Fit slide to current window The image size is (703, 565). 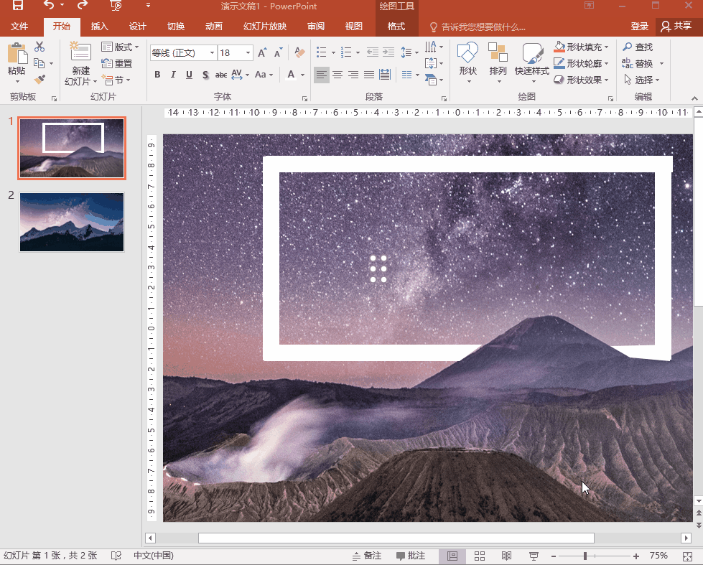[x=688, y=556]
